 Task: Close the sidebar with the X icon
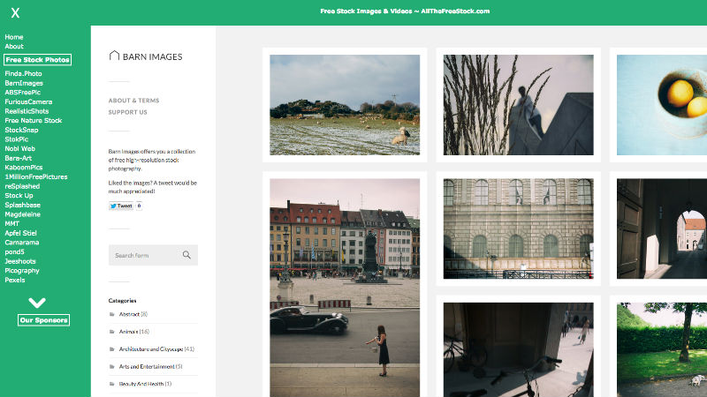point(15,12)
